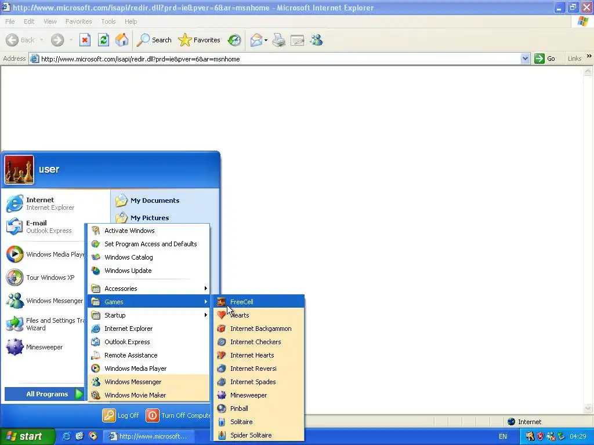Launch Solitaire from Games submenu

tap(259, 422)
